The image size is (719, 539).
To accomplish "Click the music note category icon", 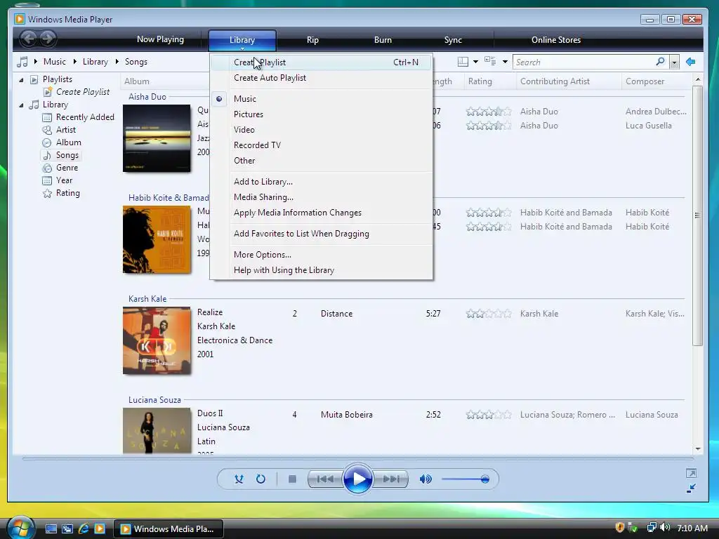I will point(22,62).
